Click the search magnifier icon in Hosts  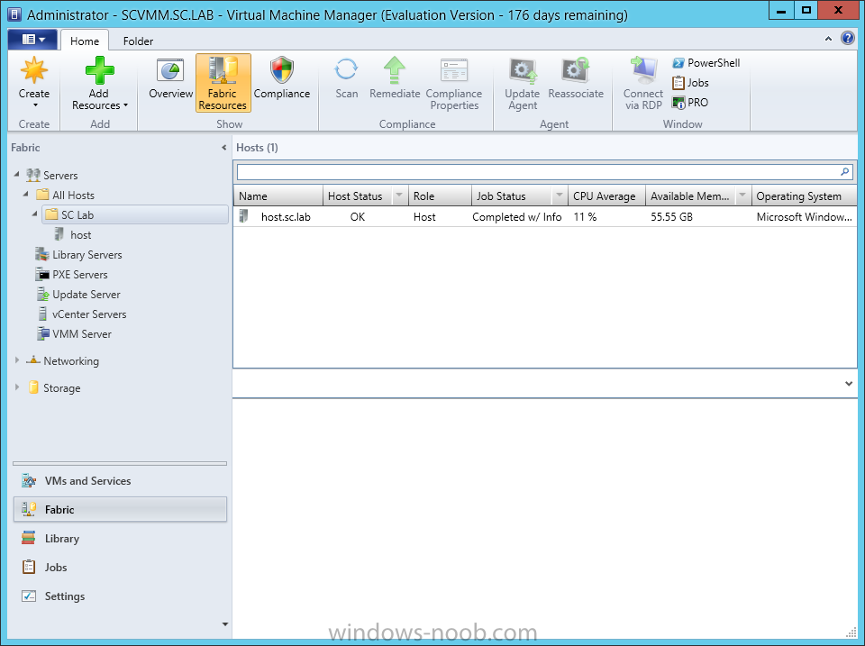click(844, 171)
